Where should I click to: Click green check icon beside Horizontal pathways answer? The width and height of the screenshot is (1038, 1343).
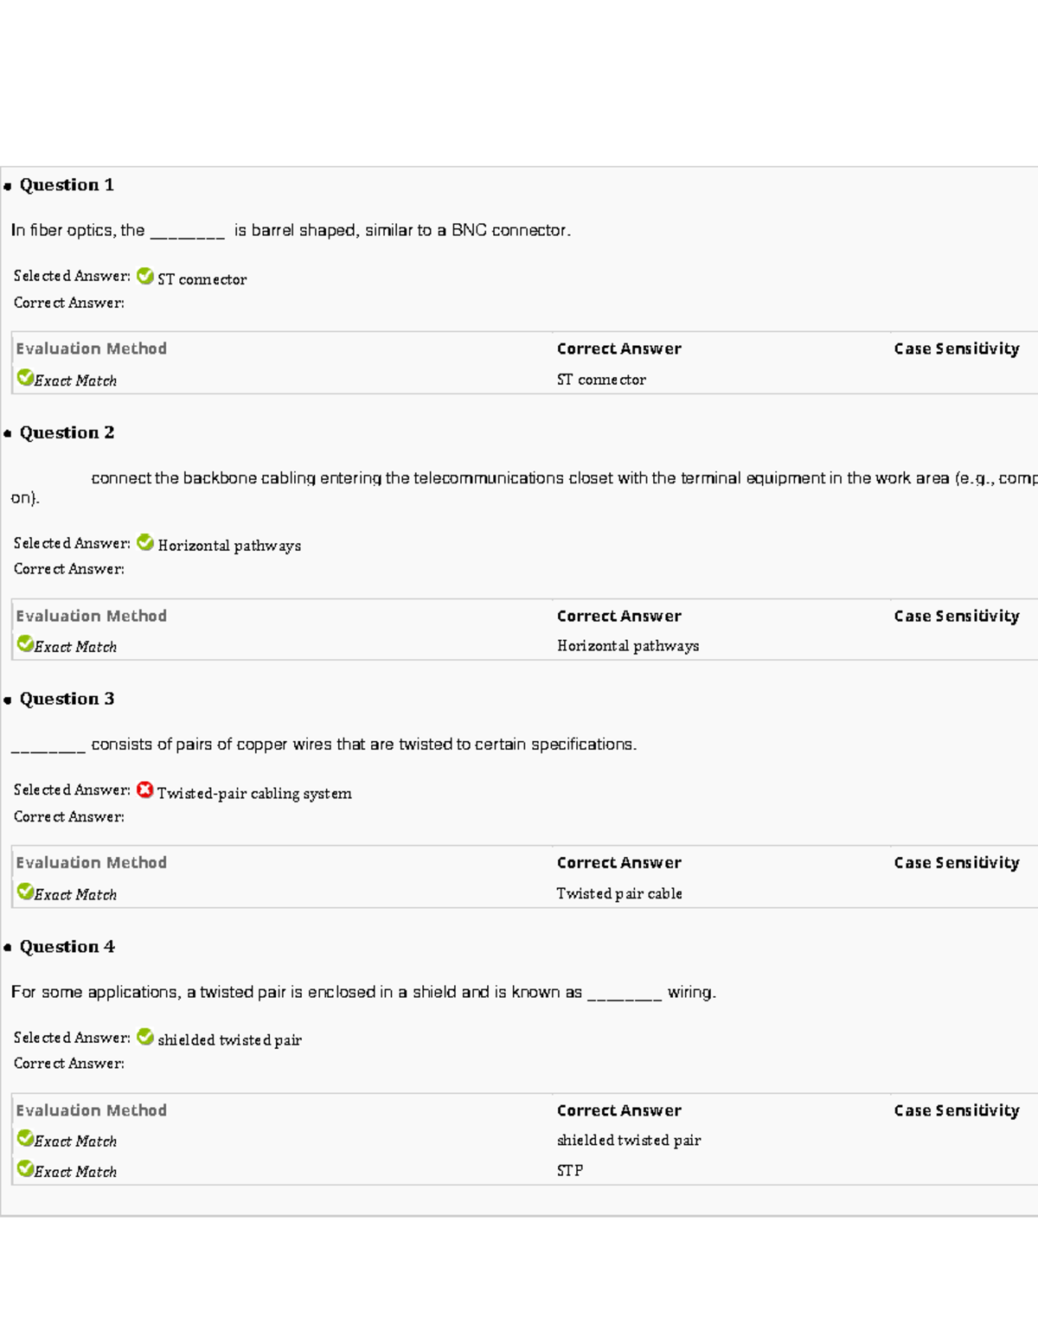coord(145,543)
